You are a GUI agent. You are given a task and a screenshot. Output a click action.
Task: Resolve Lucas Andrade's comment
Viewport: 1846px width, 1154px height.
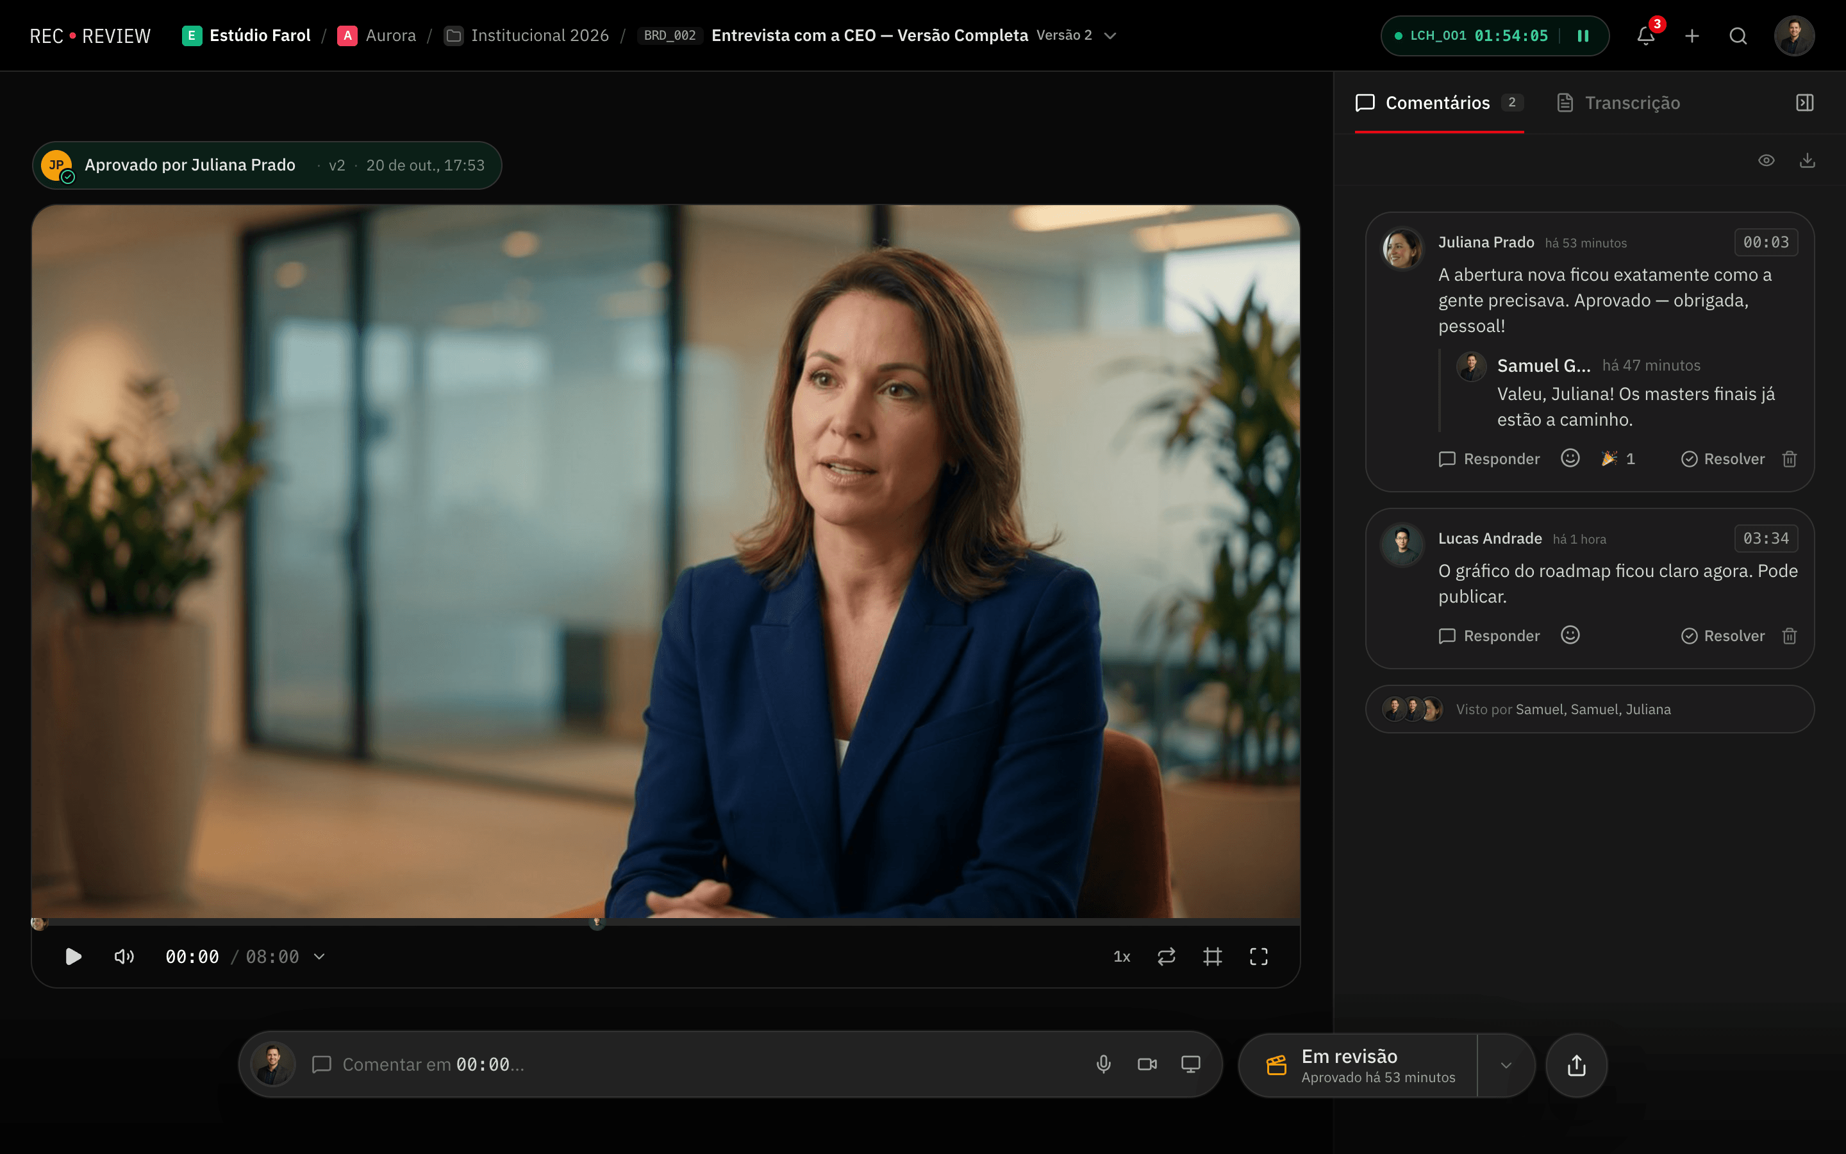1722,636
